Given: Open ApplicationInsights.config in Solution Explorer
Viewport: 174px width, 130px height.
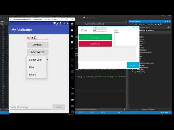Looking at the screenshot, I should point(147,63).
